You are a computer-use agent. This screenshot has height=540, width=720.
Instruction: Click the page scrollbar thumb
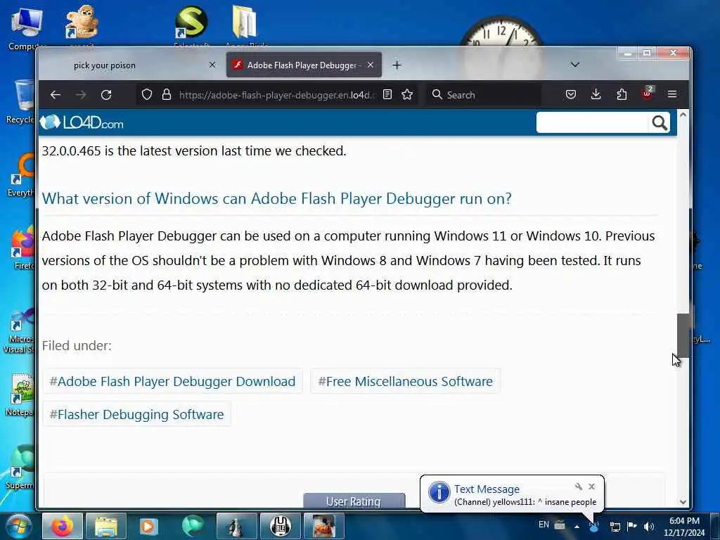(x=683, y=335)
